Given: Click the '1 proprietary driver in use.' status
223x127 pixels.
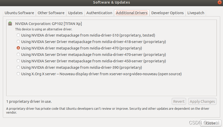Looking at the screenshot, I should tap(29, 101).
